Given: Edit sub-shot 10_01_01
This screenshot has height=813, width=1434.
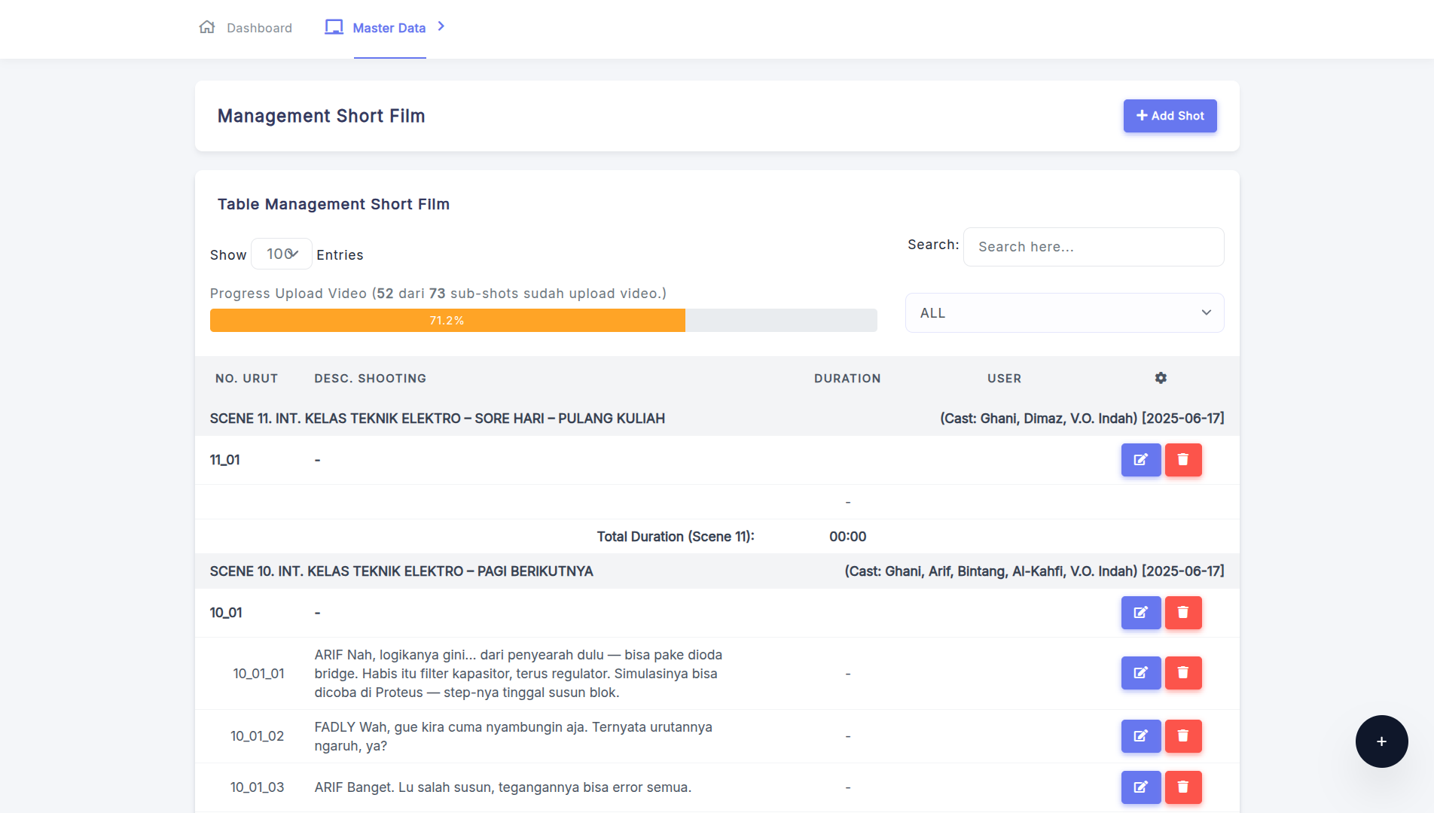Looking at the screenshot, I should coord(1140,673).
